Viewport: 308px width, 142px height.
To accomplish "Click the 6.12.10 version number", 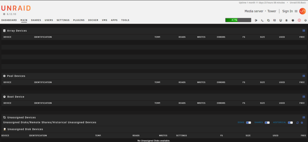I will (x=11, y=14).
